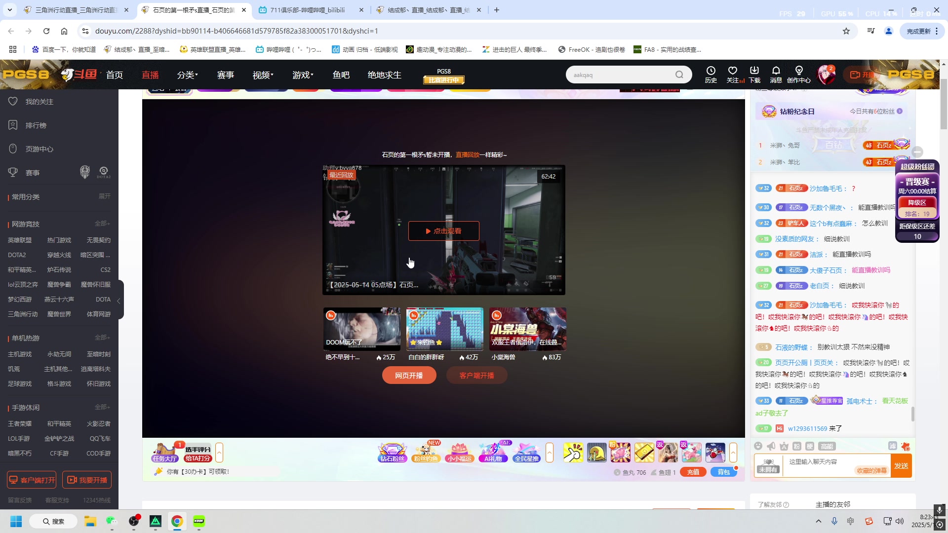The height and width of the screenshot is (533, 948).
Task: Click the 我要开播 button in sidebar
Action: coord(87,480)
